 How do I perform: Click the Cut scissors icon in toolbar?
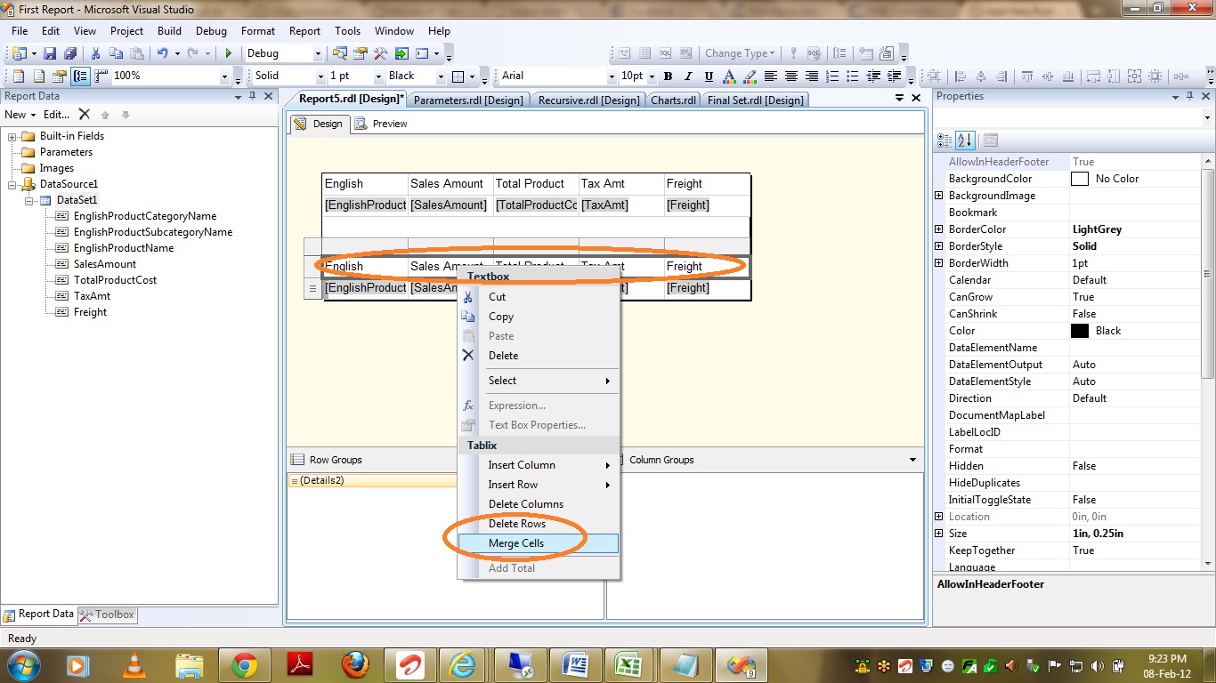click(x=95, y=53)
